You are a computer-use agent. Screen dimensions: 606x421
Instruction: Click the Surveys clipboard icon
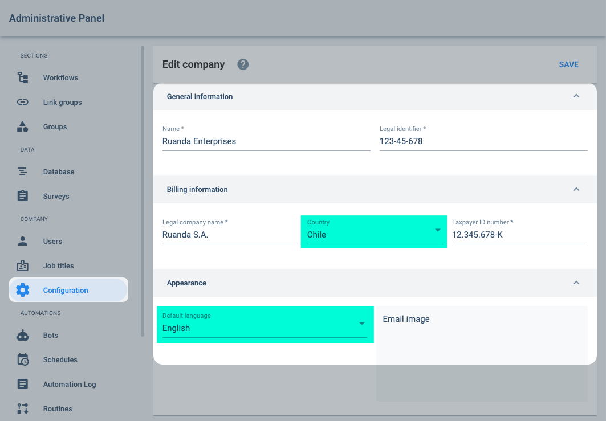(23, 196)
